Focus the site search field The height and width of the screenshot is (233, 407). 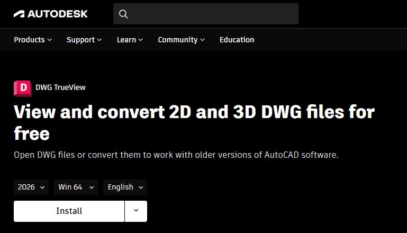(x=205, y=14)
